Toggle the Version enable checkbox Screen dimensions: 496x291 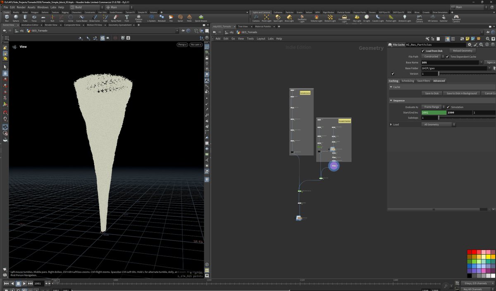393,74
